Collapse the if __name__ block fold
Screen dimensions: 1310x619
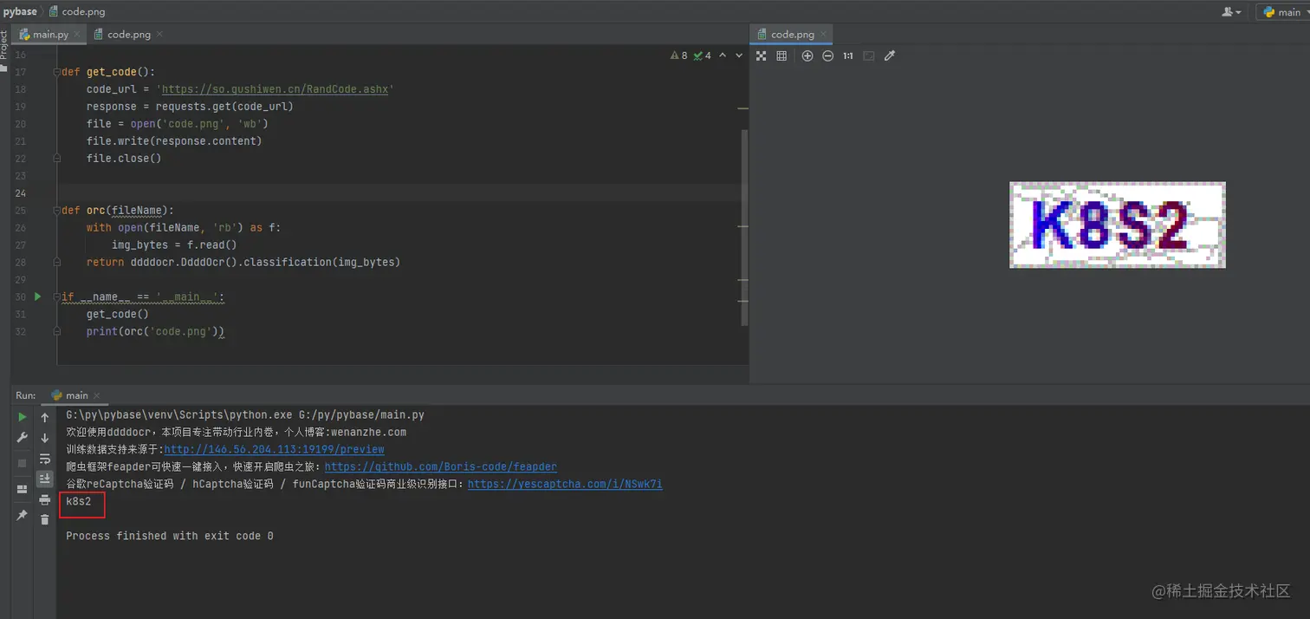tap(57, 297)
